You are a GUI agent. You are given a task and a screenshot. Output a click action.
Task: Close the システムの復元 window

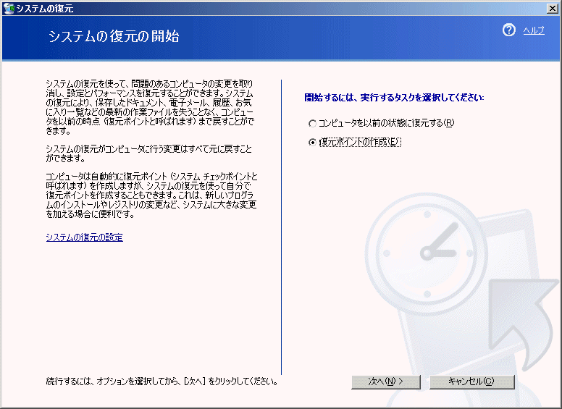(552, 8)
